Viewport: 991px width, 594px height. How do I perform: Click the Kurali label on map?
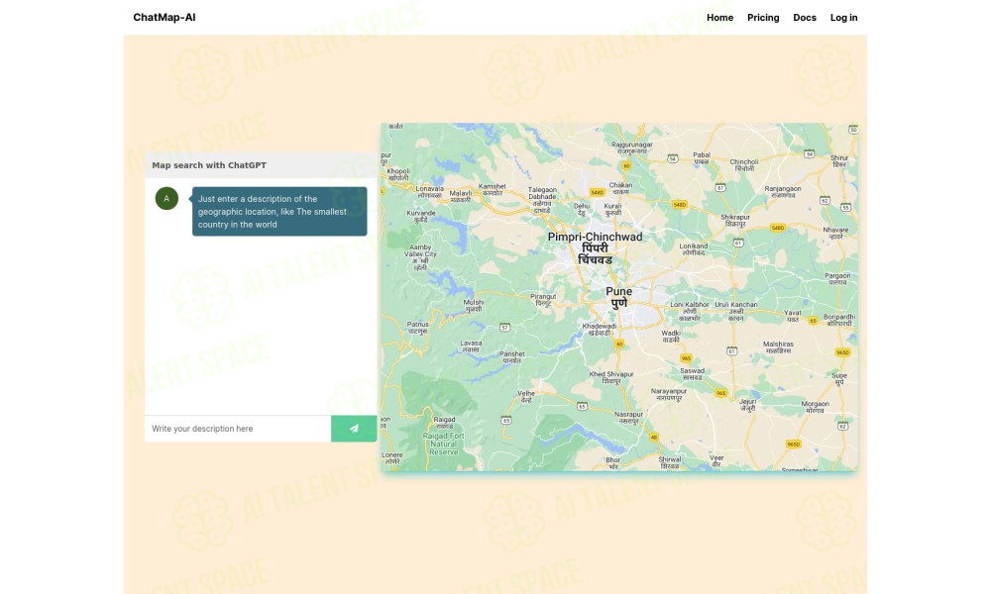click(x=613, y=209)
